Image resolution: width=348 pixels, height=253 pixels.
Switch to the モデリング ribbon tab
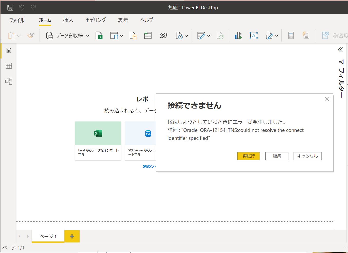coord(96,20)
